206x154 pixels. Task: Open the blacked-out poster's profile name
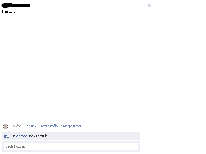[x=16, y=5]
